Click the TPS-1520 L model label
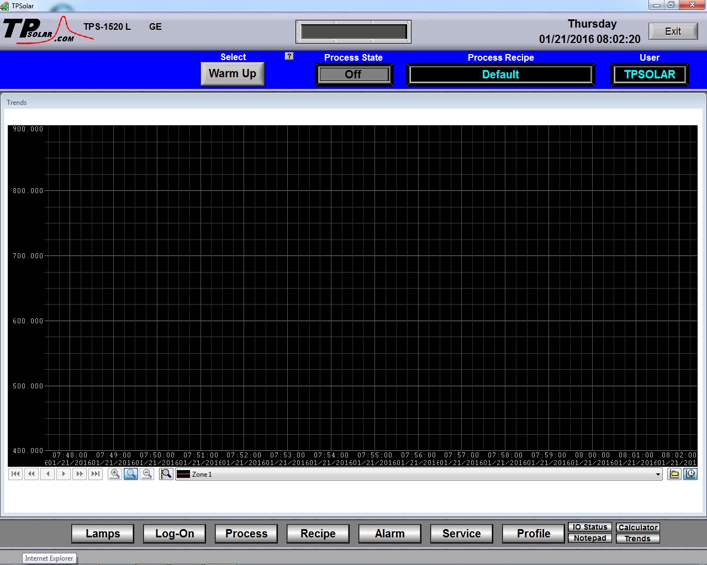Screen dimensions: 707x565 (107, 26)
